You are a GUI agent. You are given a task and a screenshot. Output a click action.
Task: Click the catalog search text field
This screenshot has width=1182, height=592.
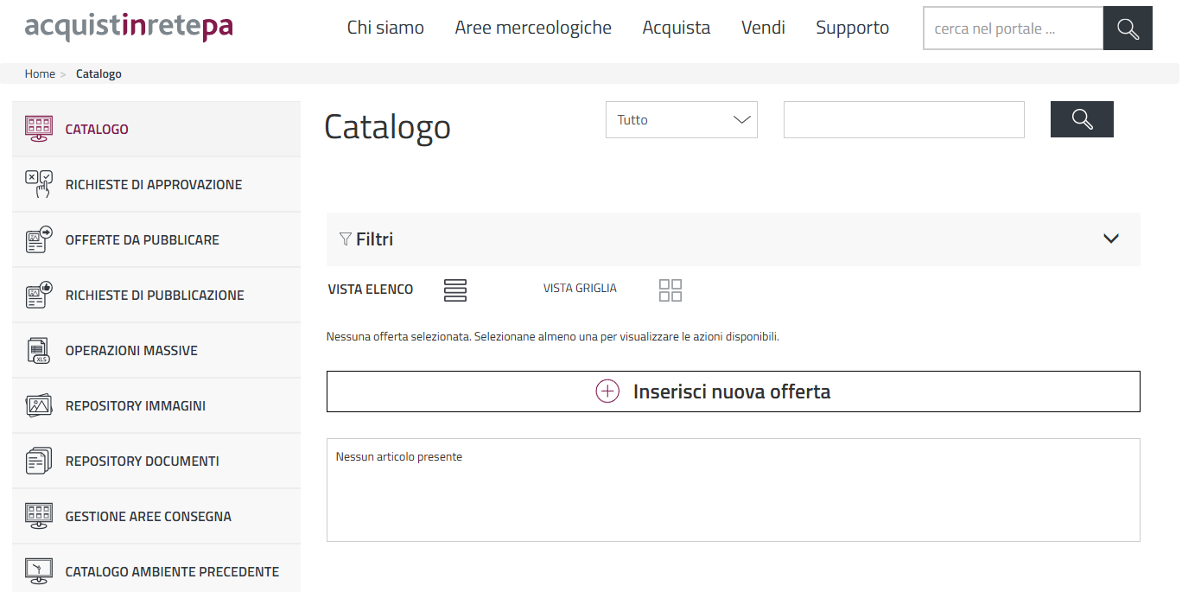tap(903, 120)
